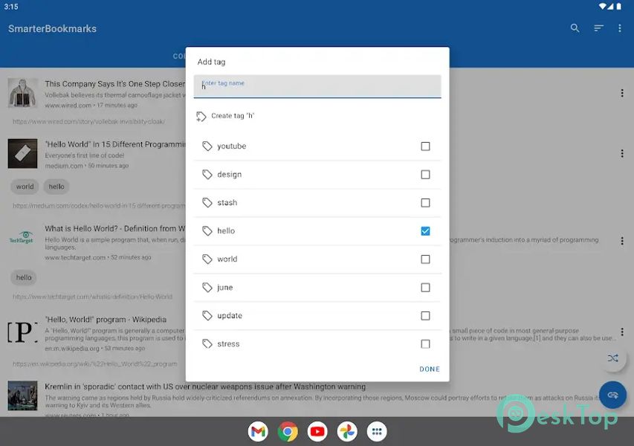Open the TechTarget logo thumbnail
Screen dimensions: 634x446
pyautogui.click(x=22, y=239)
